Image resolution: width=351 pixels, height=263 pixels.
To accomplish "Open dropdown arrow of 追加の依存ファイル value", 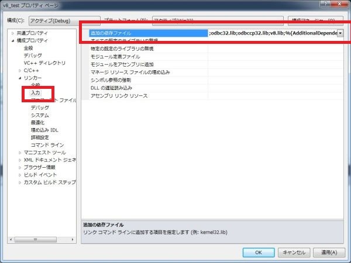I will tap(340, 33).
